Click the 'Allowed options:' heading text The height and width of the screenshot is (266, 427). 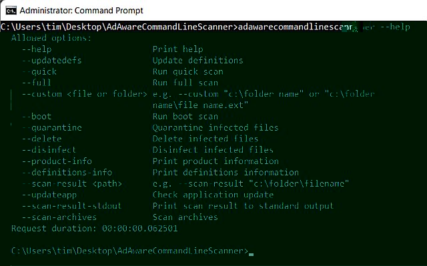pyautogui.click(x=51, y=38)
